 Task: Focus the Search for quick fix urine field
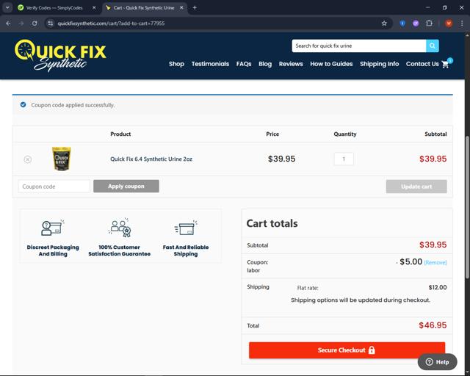(359, 46)
